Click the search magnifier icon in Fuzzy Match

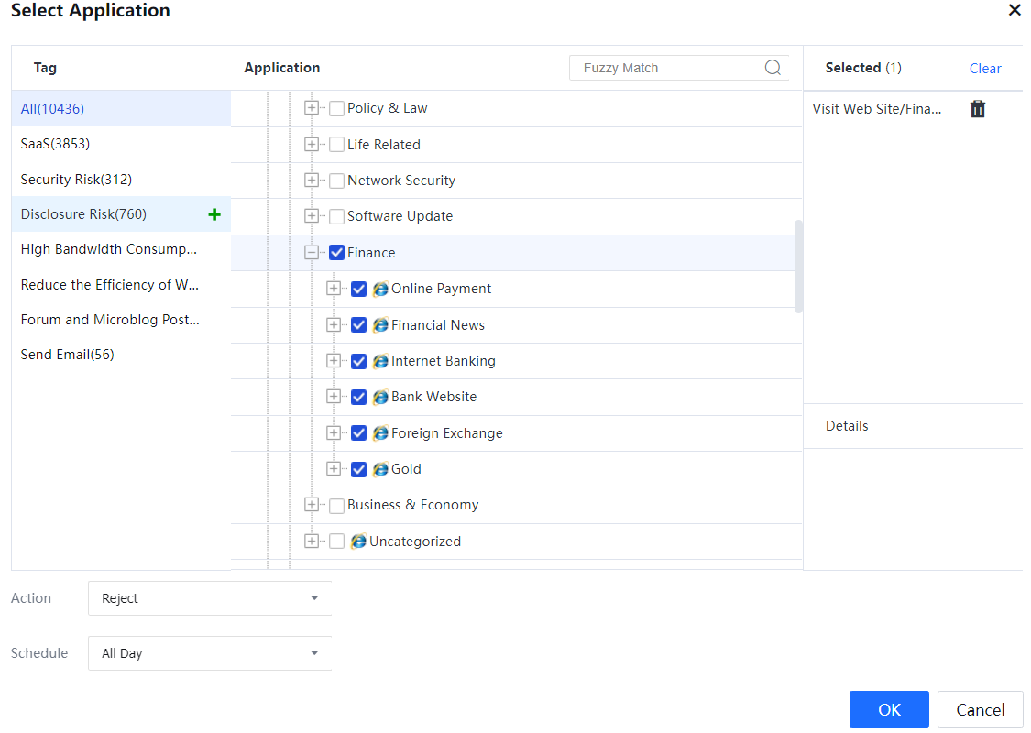coord(773,68)
